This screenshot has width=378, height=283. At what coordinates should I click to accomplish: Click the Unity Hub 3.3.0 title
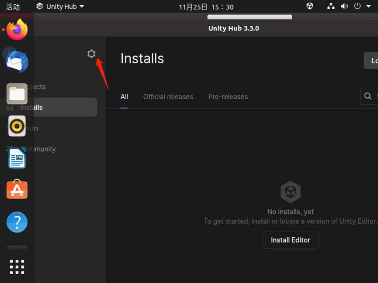click(x=234, y=28)
